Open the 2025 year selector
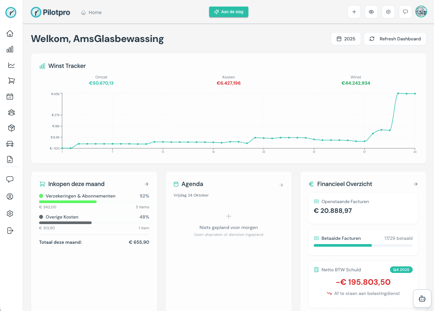This screenshot has width=434, height=311. (x=346, y=39)
